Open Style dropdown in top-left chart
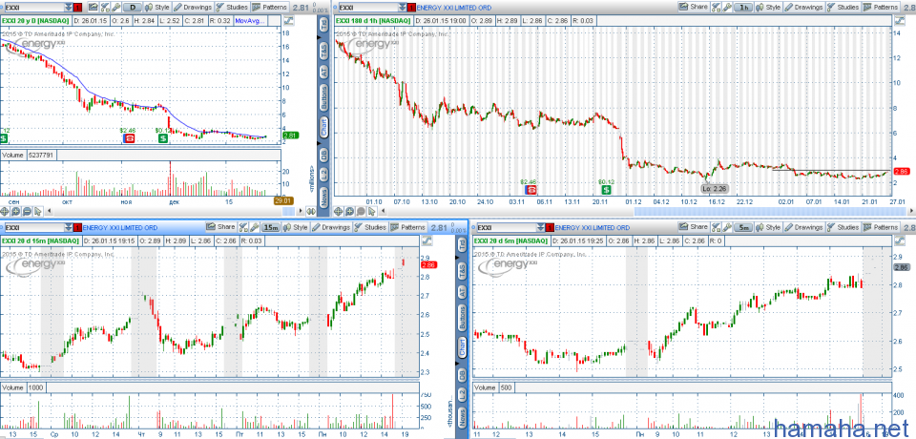 coord(157,8)
